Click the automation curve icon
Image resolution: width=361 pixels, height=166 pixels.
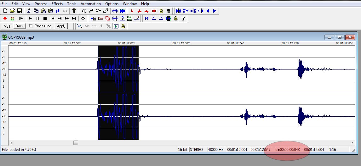point(80,26)
